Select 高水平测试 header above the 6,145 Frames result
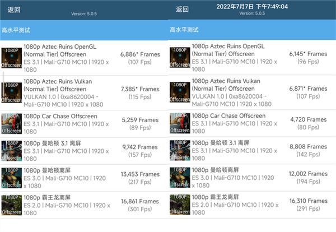The image size is (336, 232). pos(184,30)
